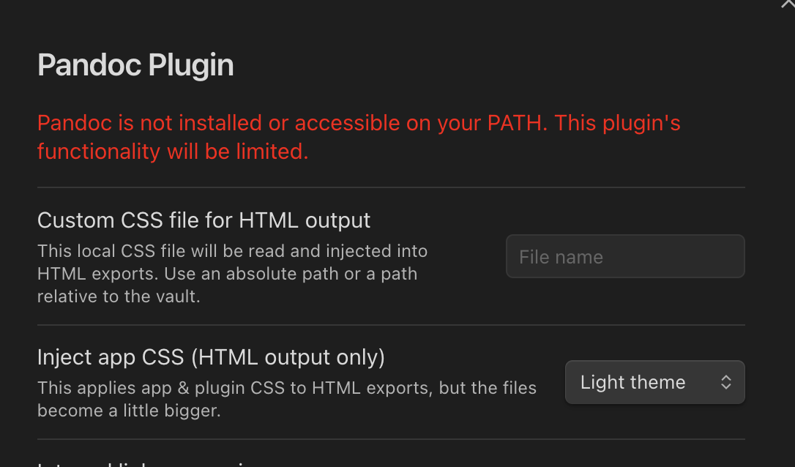
Task: Focus the File name input field
Action: click(x=625, y=257)
